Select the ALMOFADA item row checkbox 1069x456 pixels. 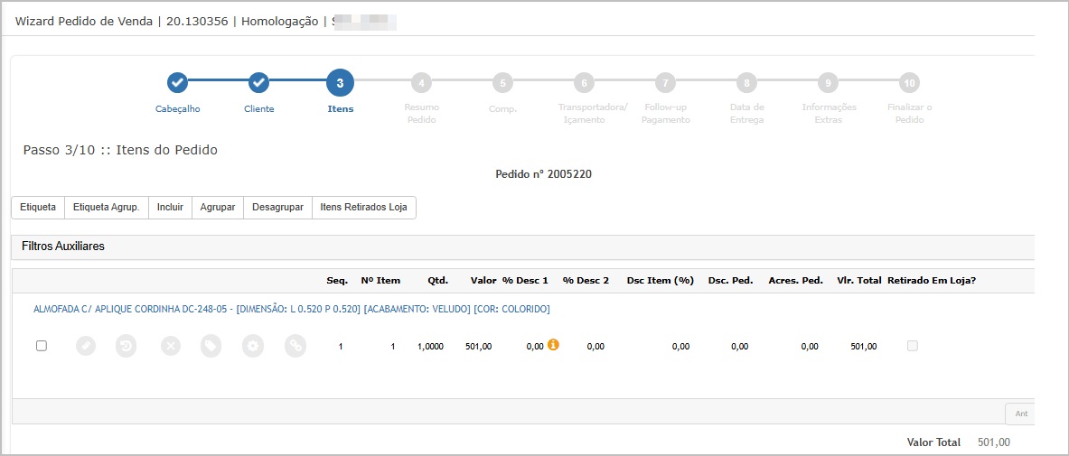pos(42,346)
